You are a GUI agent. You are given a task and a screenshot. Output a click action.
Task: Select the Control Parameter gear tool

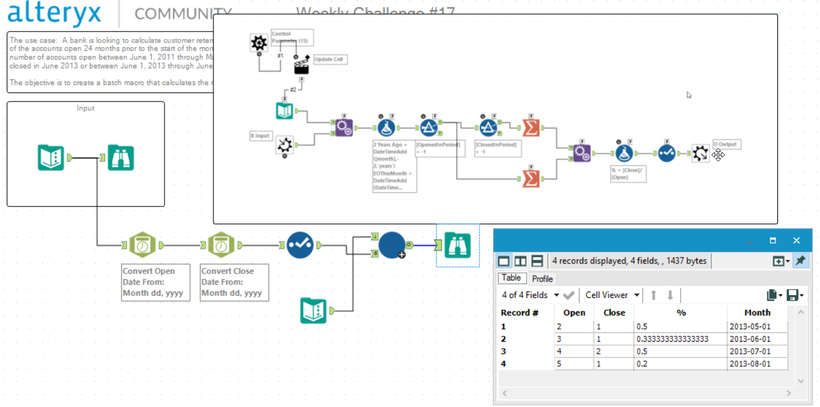(x=258, y=43)
